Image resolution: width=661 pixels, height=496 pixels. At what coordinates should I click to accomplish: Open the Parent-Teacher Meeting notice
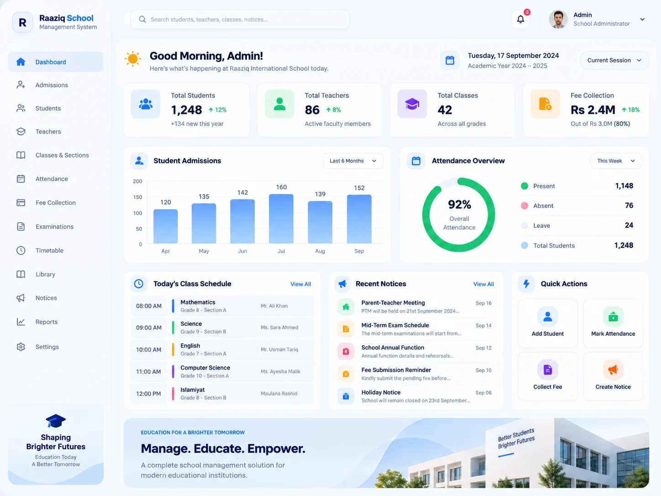coord(415,306)
